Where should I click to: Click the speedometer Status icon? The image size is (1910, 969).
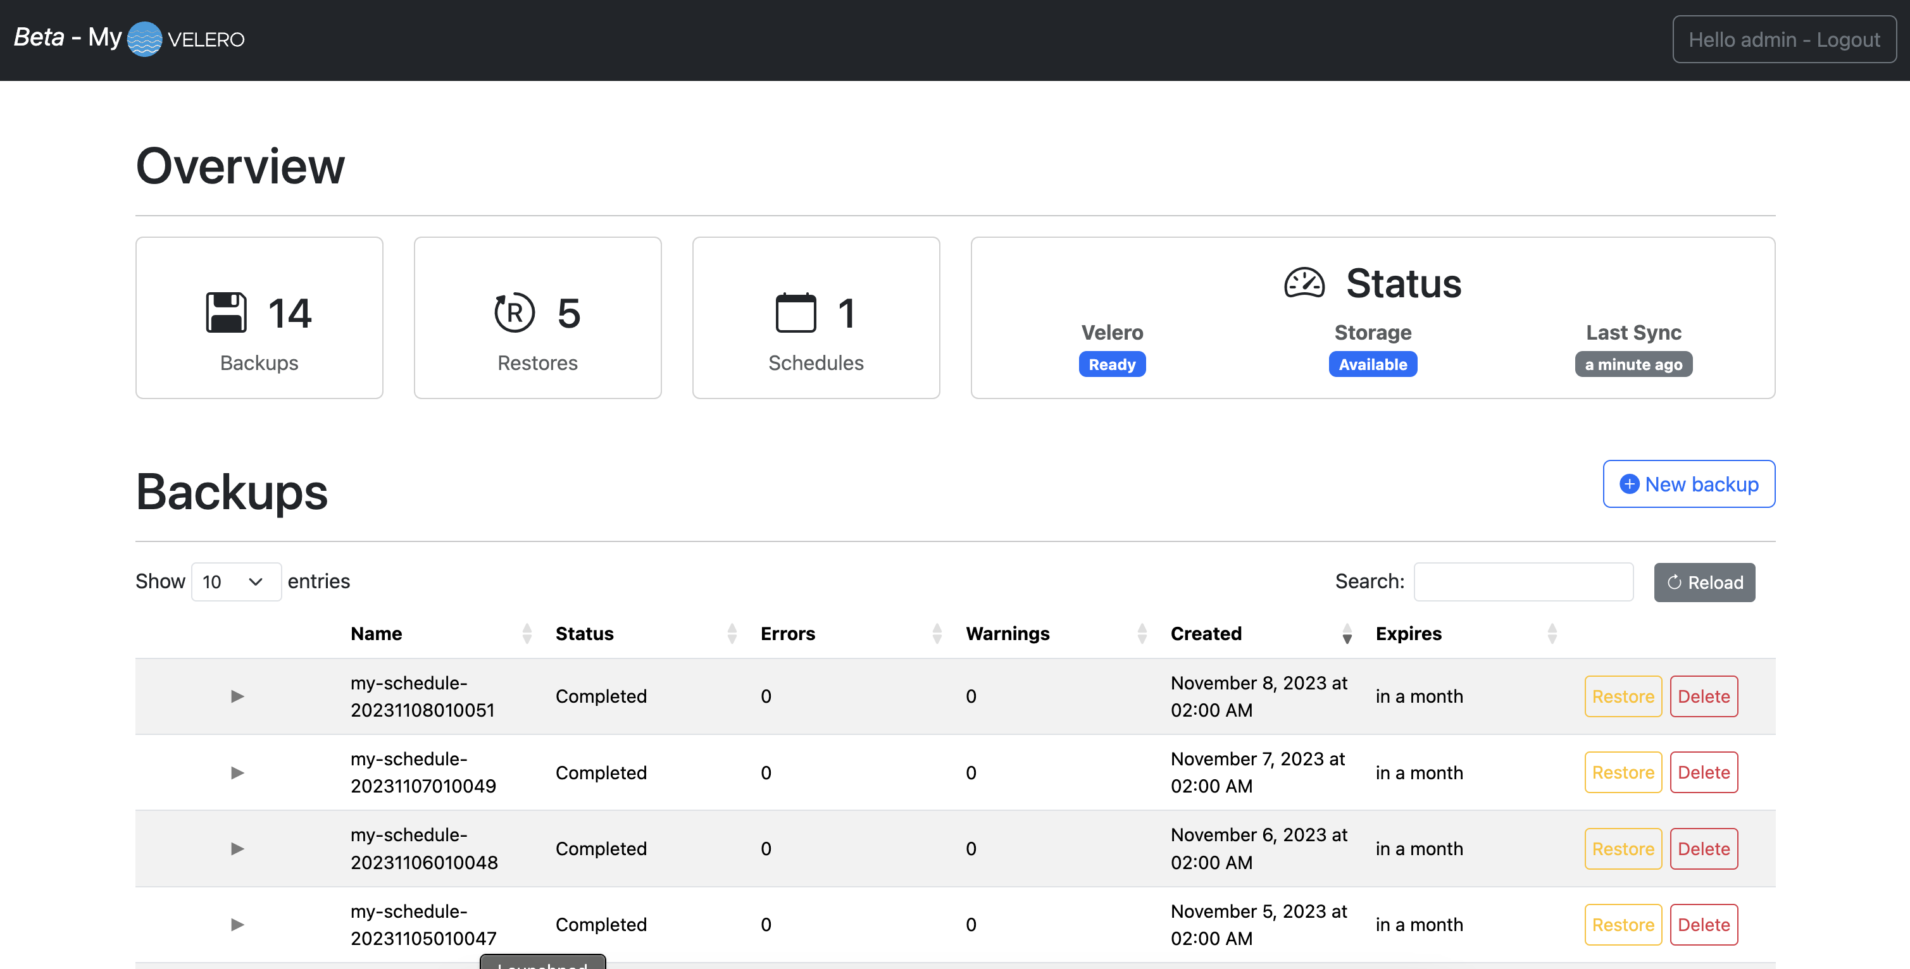(x=1304, y=283)
